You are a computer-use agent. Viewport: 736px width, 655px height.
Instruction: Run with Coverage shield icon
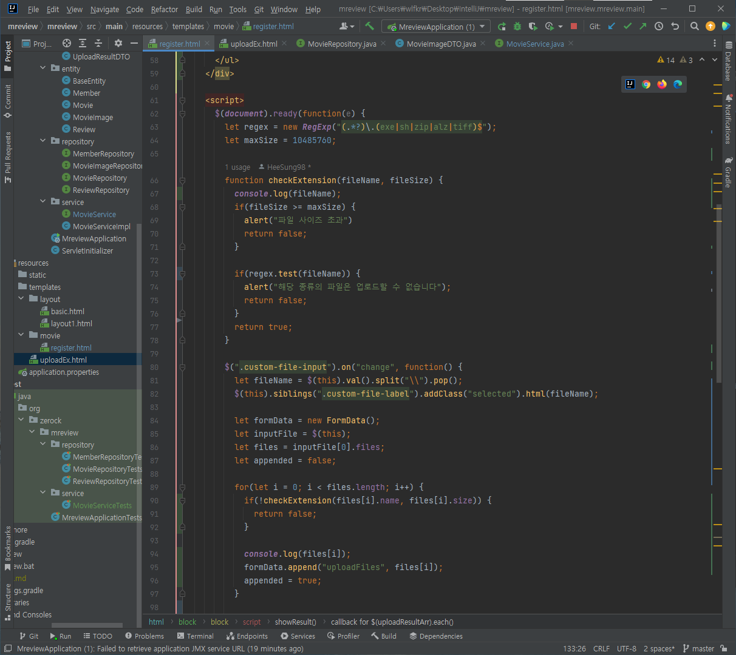pyautogui.click(x=533, y=26)
